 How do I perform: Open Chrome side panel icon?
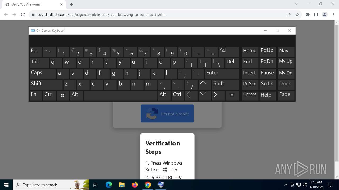tap(316, 15)
